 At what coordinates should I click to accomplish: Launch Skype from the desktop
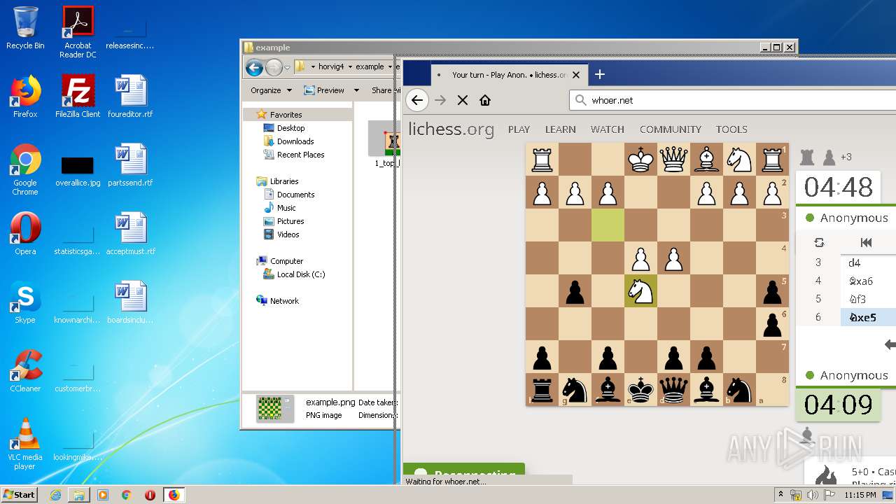pos(25,302)
